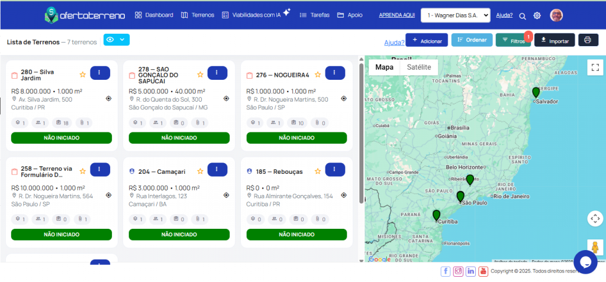
Task: Open Viabilidades com IA menu
Action: (256, 15)
